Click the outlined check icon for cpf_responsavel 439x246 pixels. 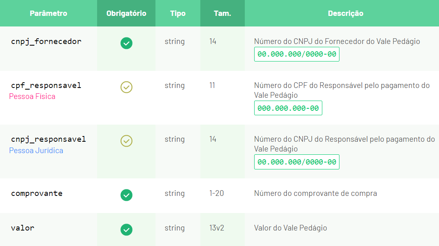coord(126,87)
